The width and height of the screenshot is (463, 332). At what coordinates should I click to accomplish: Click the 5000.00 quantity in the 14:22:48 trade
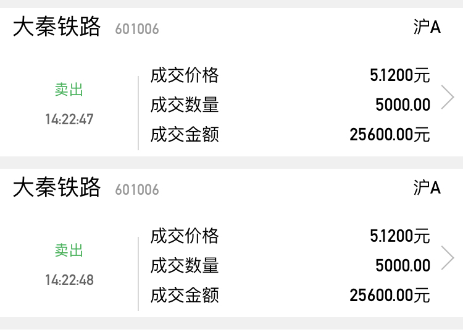click(403, 266)
